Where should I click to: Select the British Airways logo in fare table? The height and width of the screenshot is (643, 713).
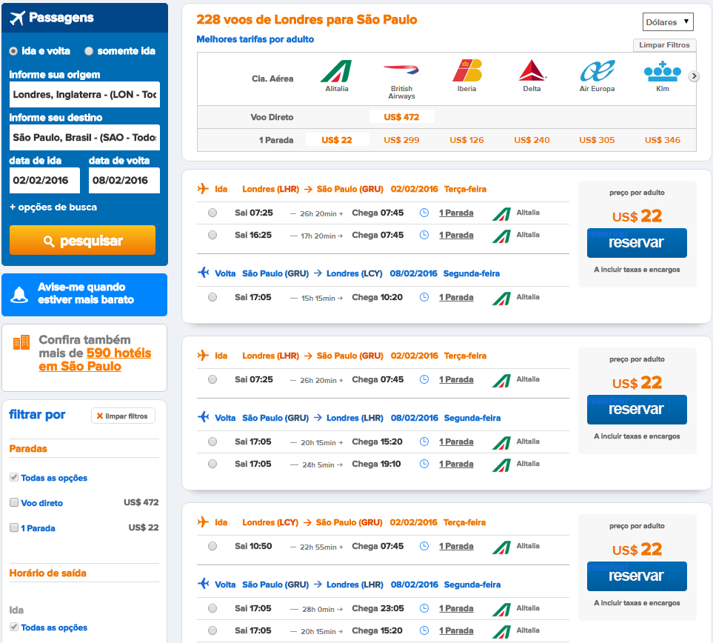click(x=401, y=70)
